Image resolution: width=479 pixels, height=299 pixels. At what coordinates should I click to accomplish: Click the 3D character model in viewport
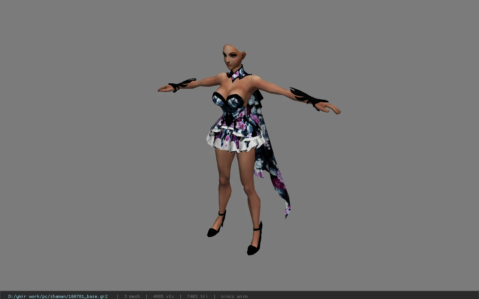pos(249,149)
